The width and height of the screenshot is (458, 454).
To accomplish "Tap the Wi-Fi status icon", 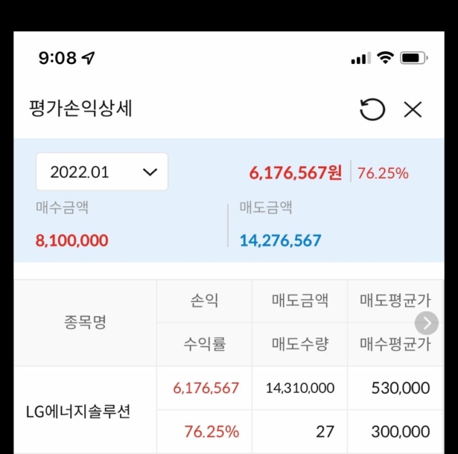I will 385,57.
